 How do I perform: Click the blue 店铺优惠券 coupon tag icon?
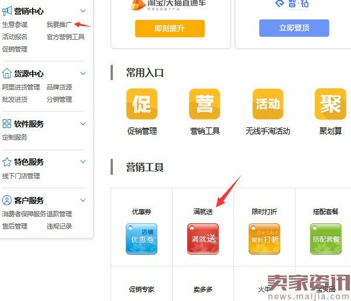[x=142, y=239]
